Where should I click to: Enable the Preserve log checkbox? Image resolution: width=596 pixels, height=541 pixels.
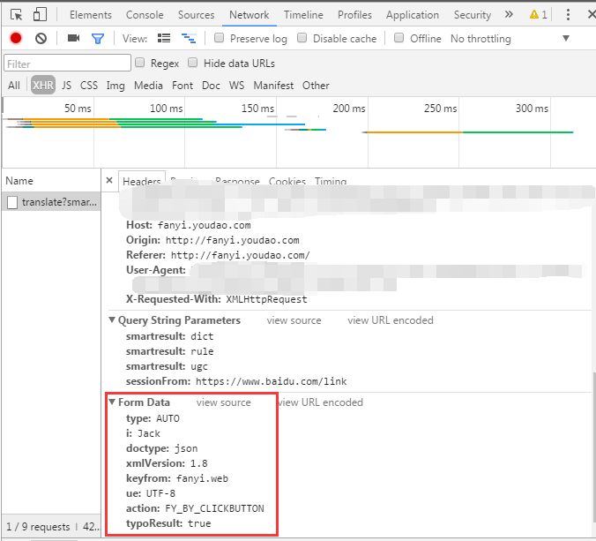pos(219,38)
